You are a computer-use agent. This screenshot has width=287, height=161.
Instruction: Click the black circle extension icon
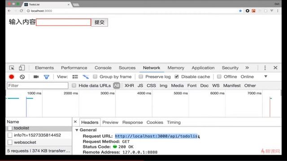click(248, 11)
